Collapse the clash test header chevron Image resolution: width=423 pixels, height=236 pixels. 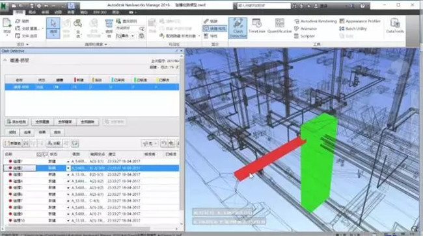tap(5, 60)
